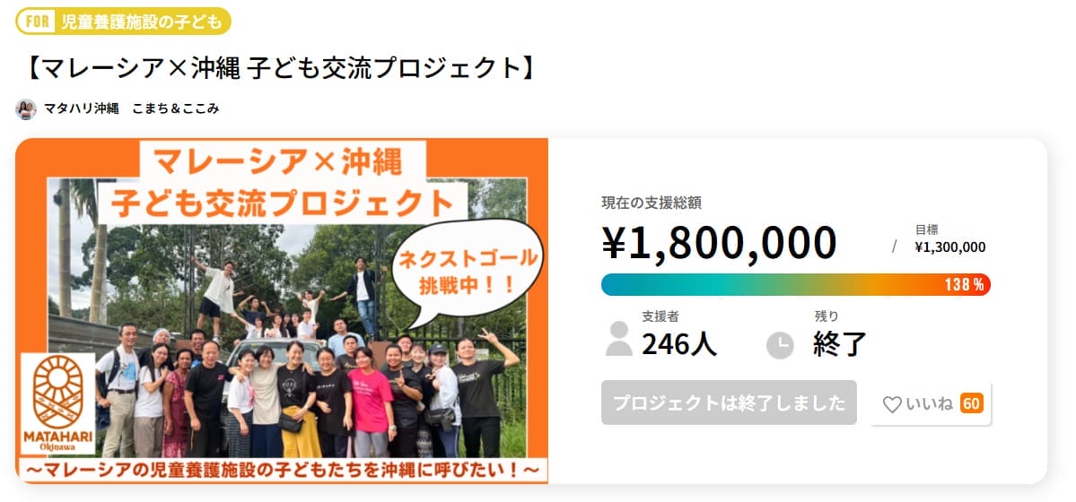1076x502 pixels.
Task: Click the 138% label on progress bar
Action: (964, 285)
